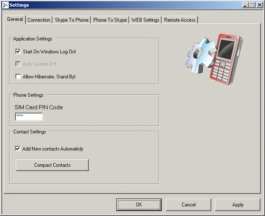Viewport: 265px width, 216px height.
Task: Click the Settings window title bar icon
Action: click(x=5, y=5)
